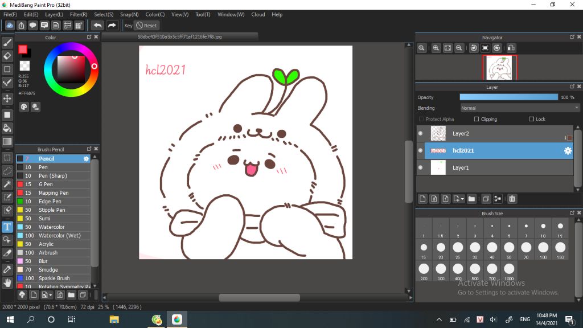Viewport: 583px width, 328px height.
Task: Open the Layer menu
Action: [x=54, y=14]
